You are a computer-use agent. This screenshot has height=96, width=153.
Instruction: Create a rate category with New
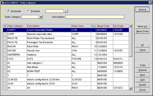coord(142,75)
